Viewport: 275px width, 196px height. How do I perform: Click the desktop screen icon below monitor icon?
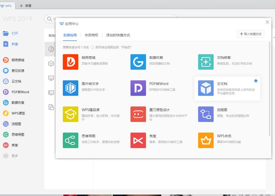[x=51, y=93]
